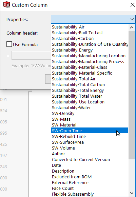Enable the Use Formula checkbox

(9, 44)
